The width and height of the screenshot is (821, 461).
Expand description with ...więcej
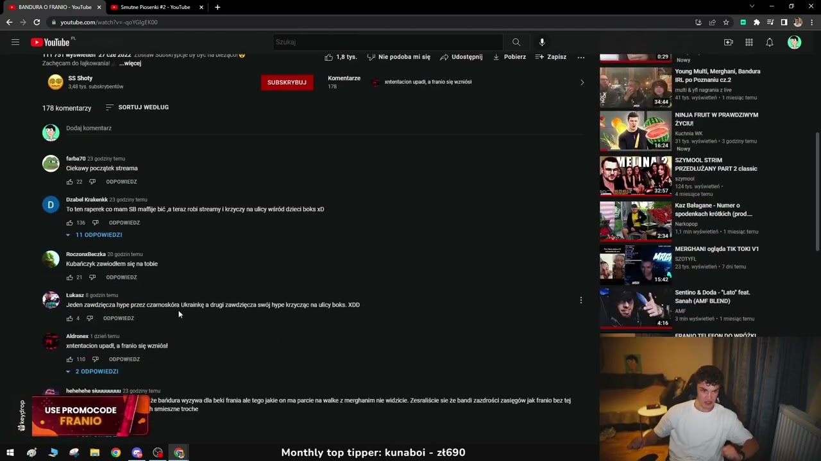[130, 63]
